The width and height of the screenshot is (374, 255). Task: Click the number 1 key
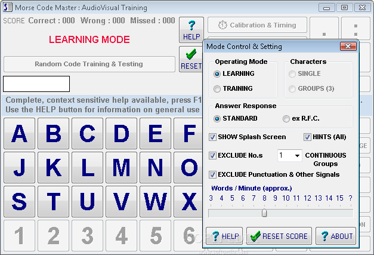coord(19,236)
